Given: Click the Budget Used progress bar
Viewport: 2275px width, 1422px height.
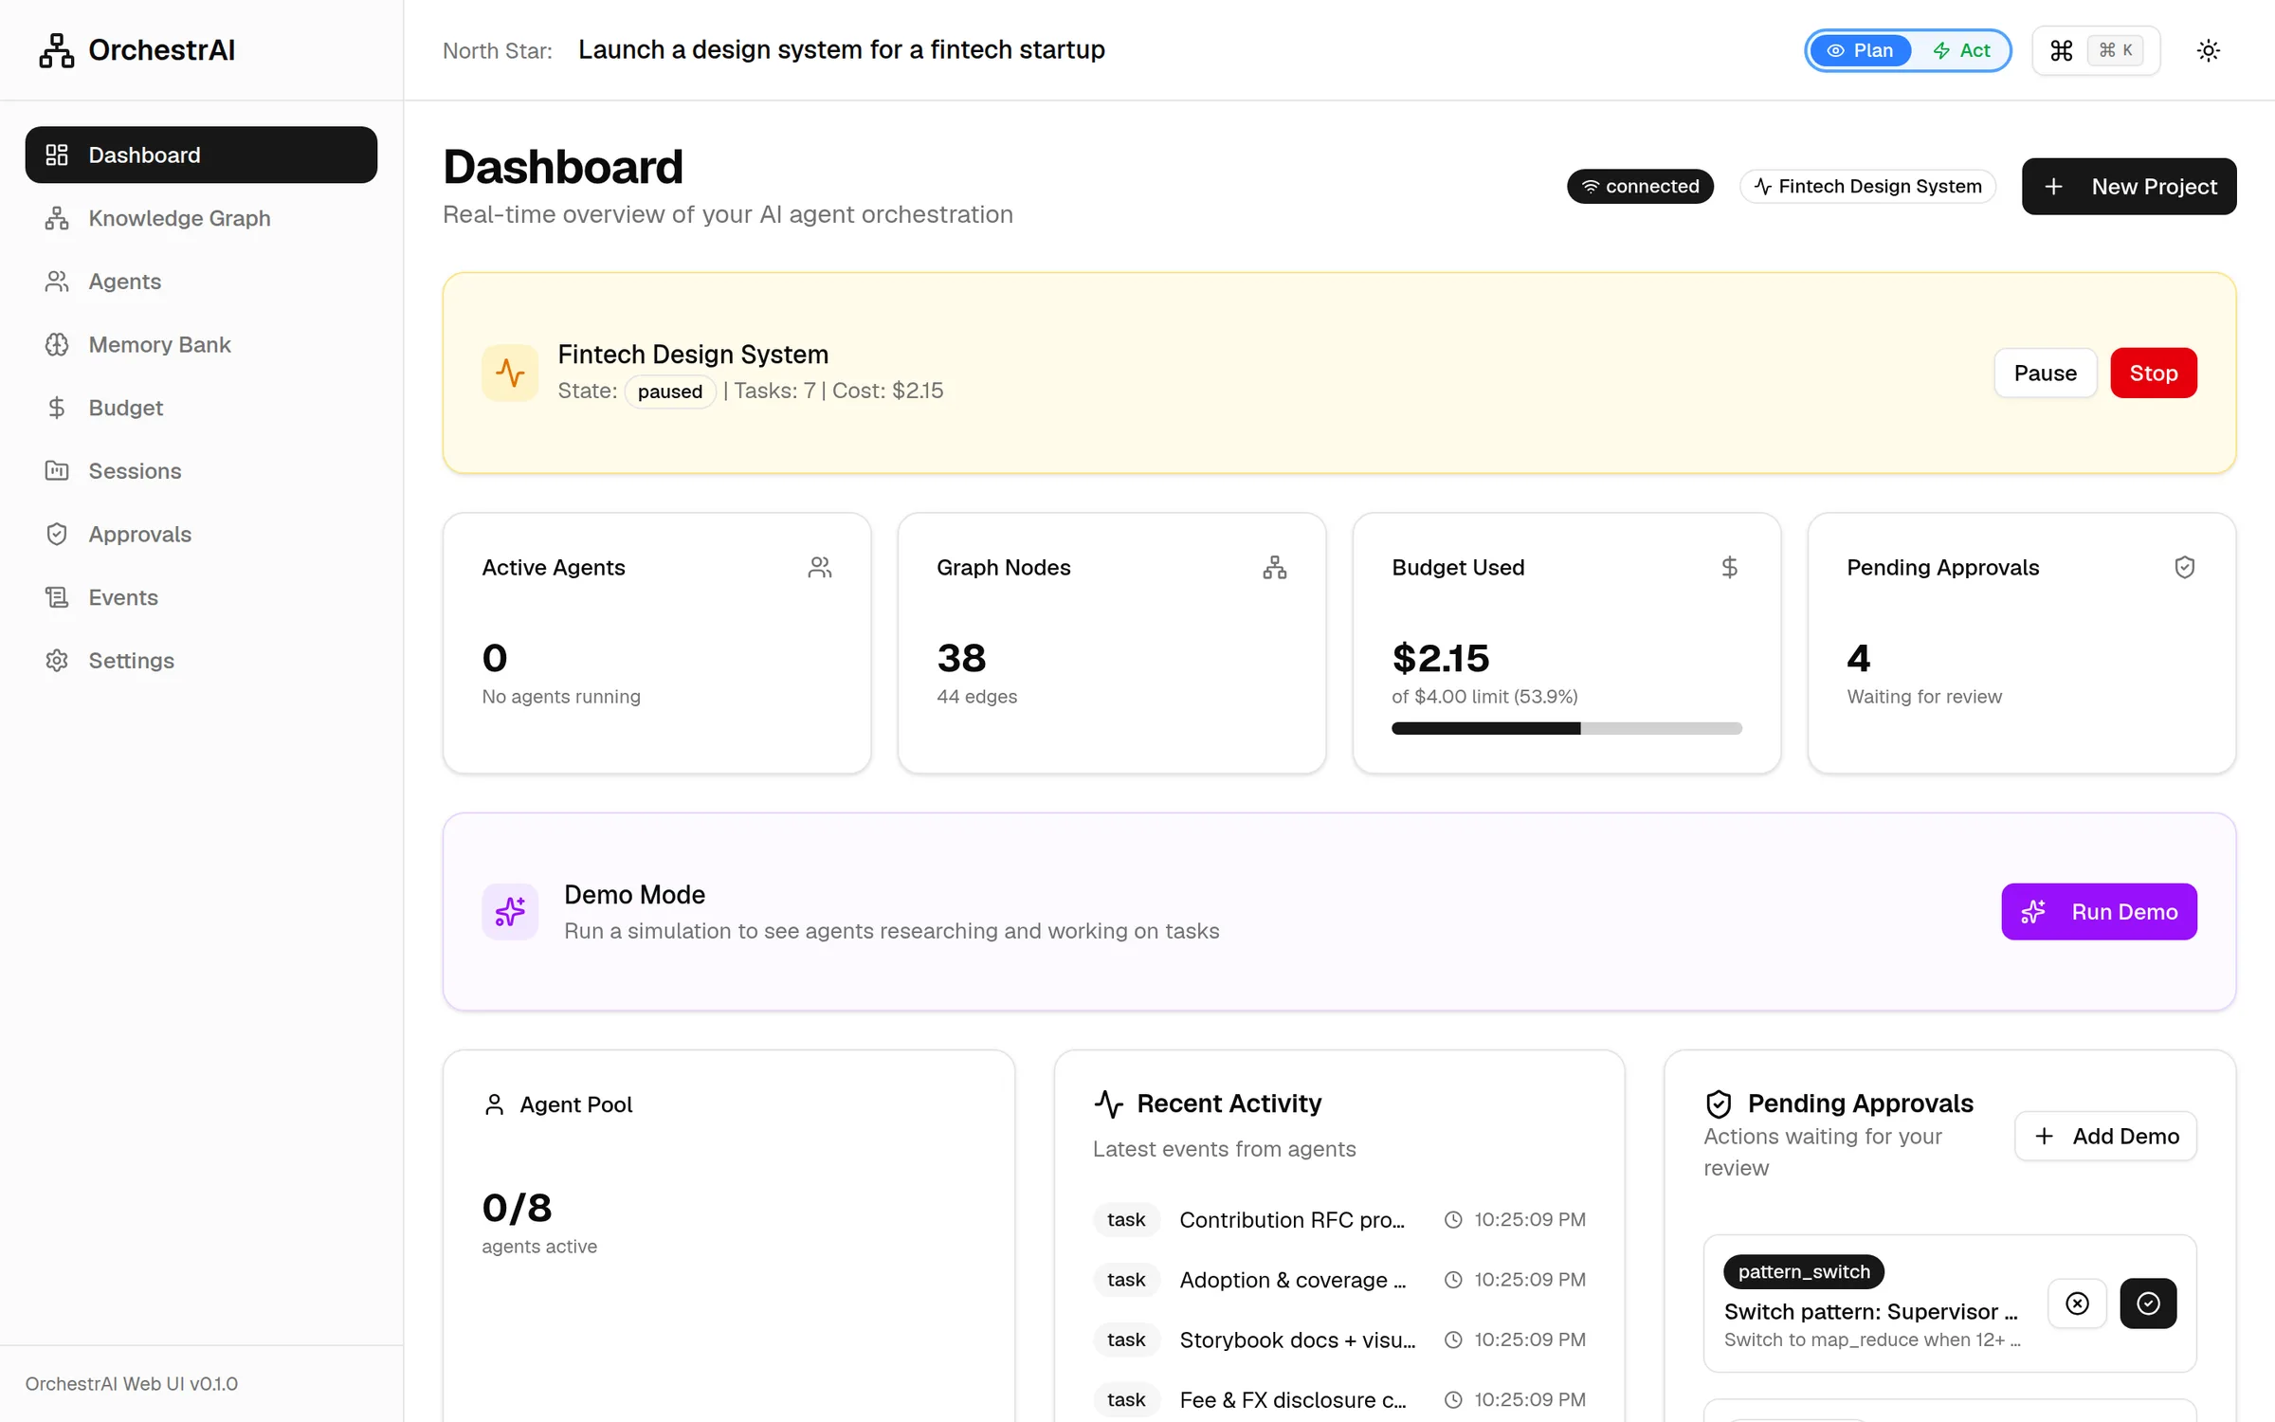Looking at the screenshot, I should [1566, 728].
